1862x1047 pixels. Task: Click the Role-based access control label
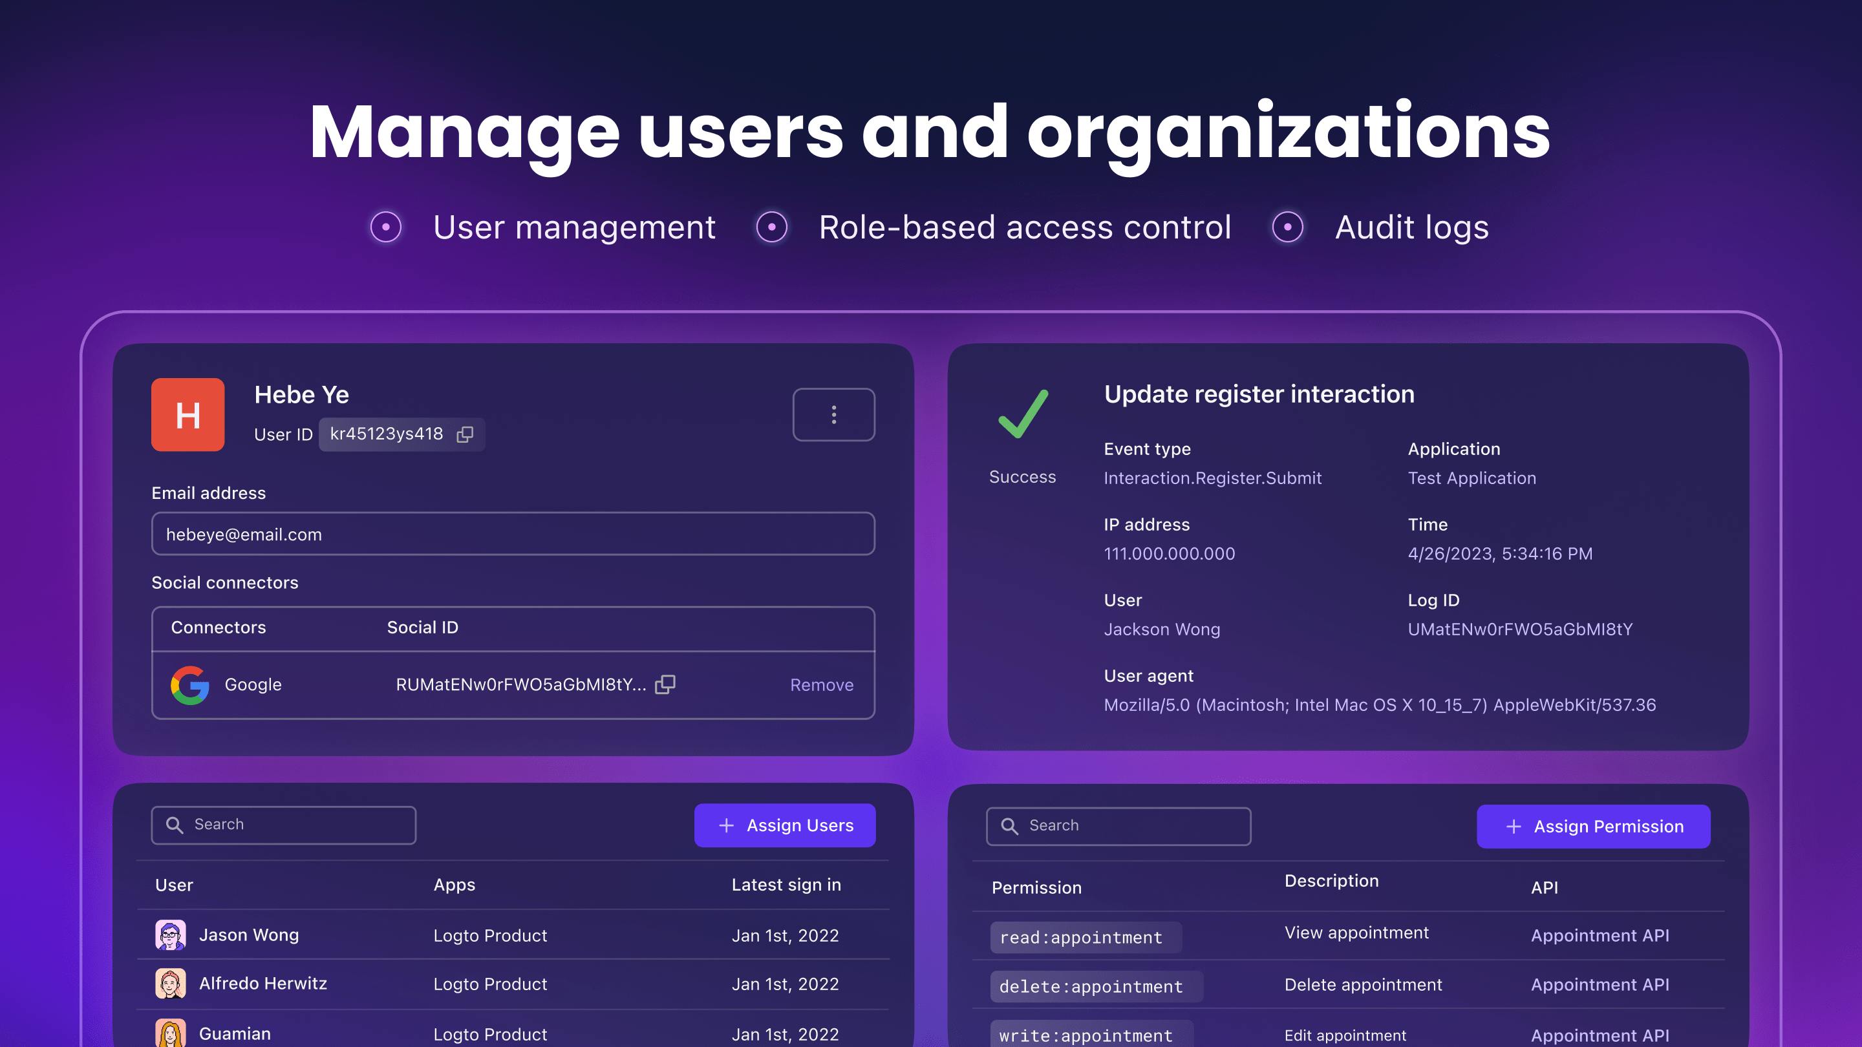pyautogui.click(x=1025, y=227)
